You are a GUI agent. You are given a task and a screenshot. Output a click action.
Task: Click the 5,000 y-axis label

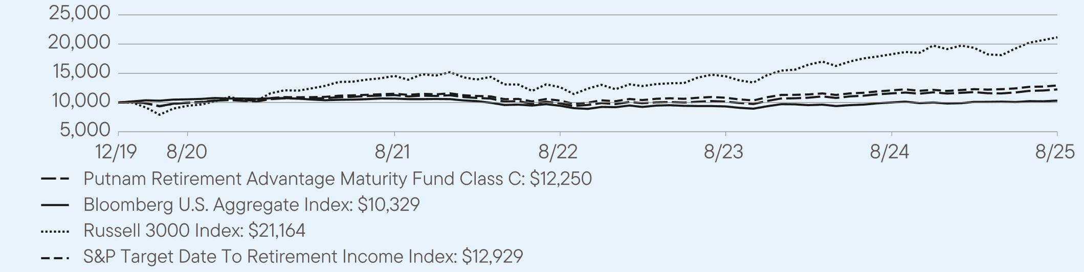click(85, 130)
